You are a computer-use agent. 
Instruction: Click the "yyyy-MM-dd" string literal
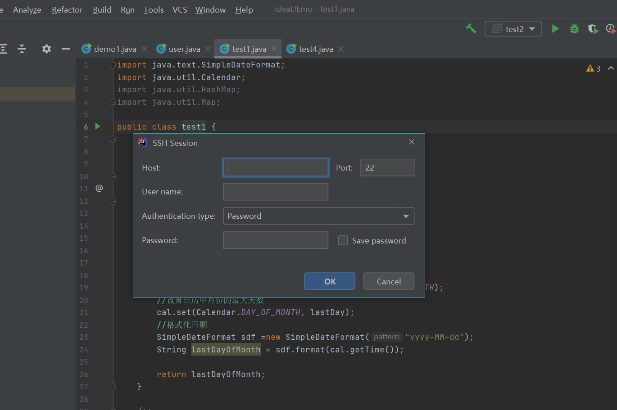pos(435,337)
